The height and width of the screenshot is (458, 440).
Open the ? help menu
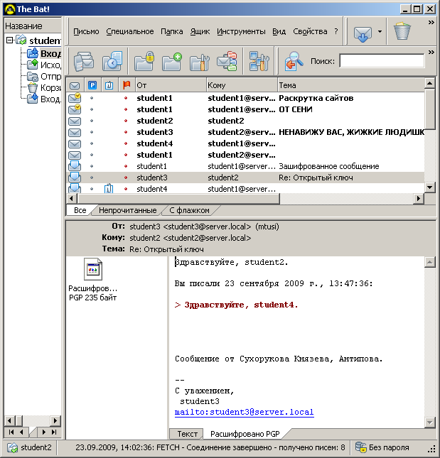(336, 31)
